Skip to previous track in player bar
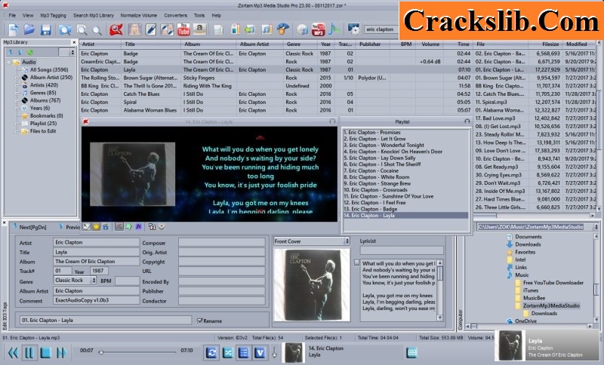The height and width of the screenshot is (365, 604). (x=13, y=352)
